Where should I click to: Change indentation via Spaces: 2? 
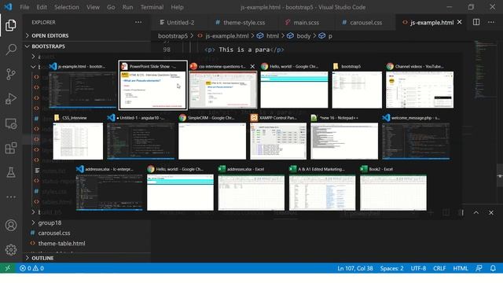pyautogui.click(x=391, y=268)
